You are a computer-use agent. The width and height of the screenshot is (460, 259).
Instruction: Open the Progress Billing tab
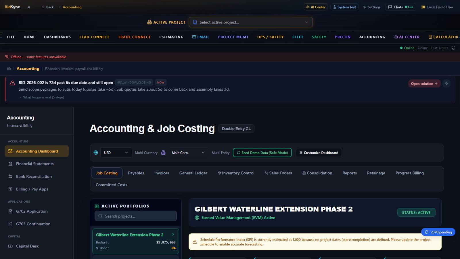click(410, 173)
